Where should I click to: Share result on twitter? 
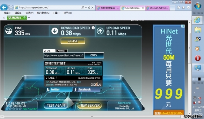point(59,89)
